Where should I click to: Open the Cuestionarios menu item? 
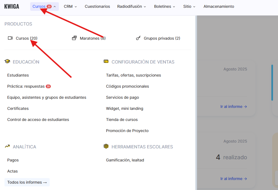tap(97, 6)
